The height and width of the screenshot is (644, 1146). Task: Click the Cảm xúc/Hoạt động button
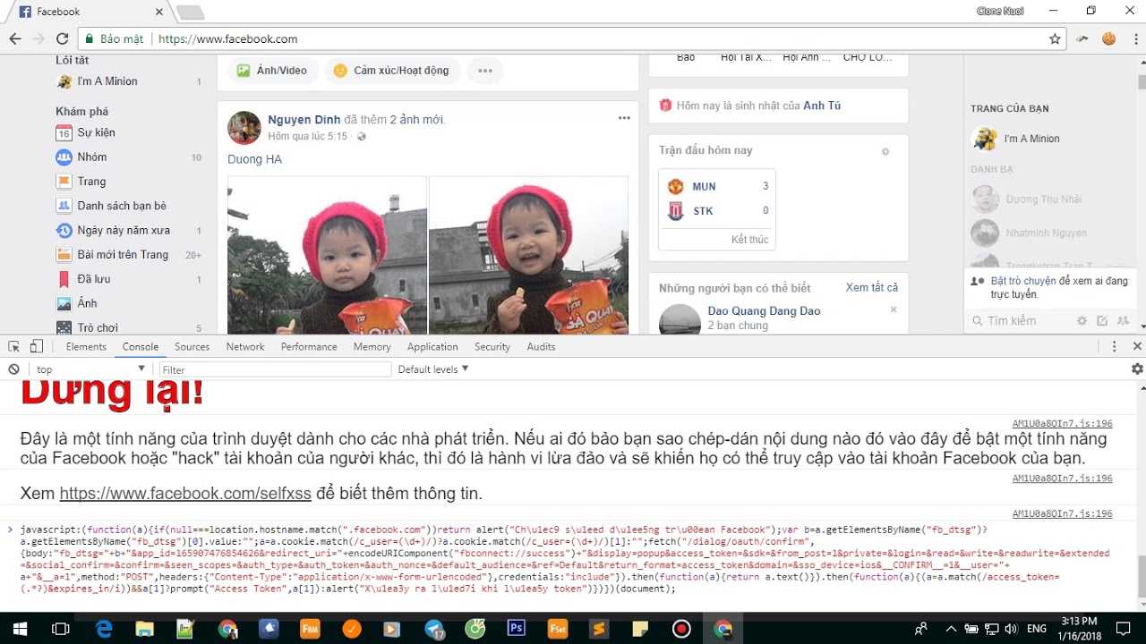click(x=392, y=71)
